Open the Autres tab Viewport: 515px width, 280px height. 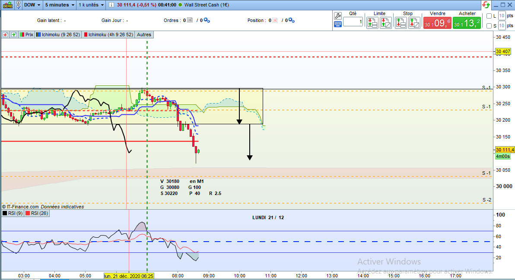[144, 35]
